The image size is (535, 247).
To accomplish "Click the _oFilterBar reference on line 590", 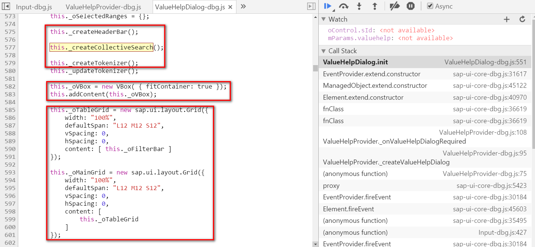I will (x=135, y=149).
